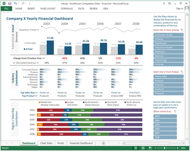Go to next sheet tab arrow
The height and width of the screenshot is (151, 190).
(12, 143)
